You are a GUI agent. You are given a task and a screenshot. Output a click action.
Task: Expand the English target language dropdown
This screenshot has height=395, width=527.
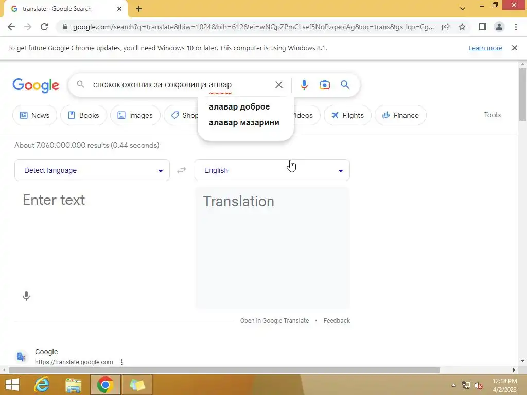pos(272,170)
